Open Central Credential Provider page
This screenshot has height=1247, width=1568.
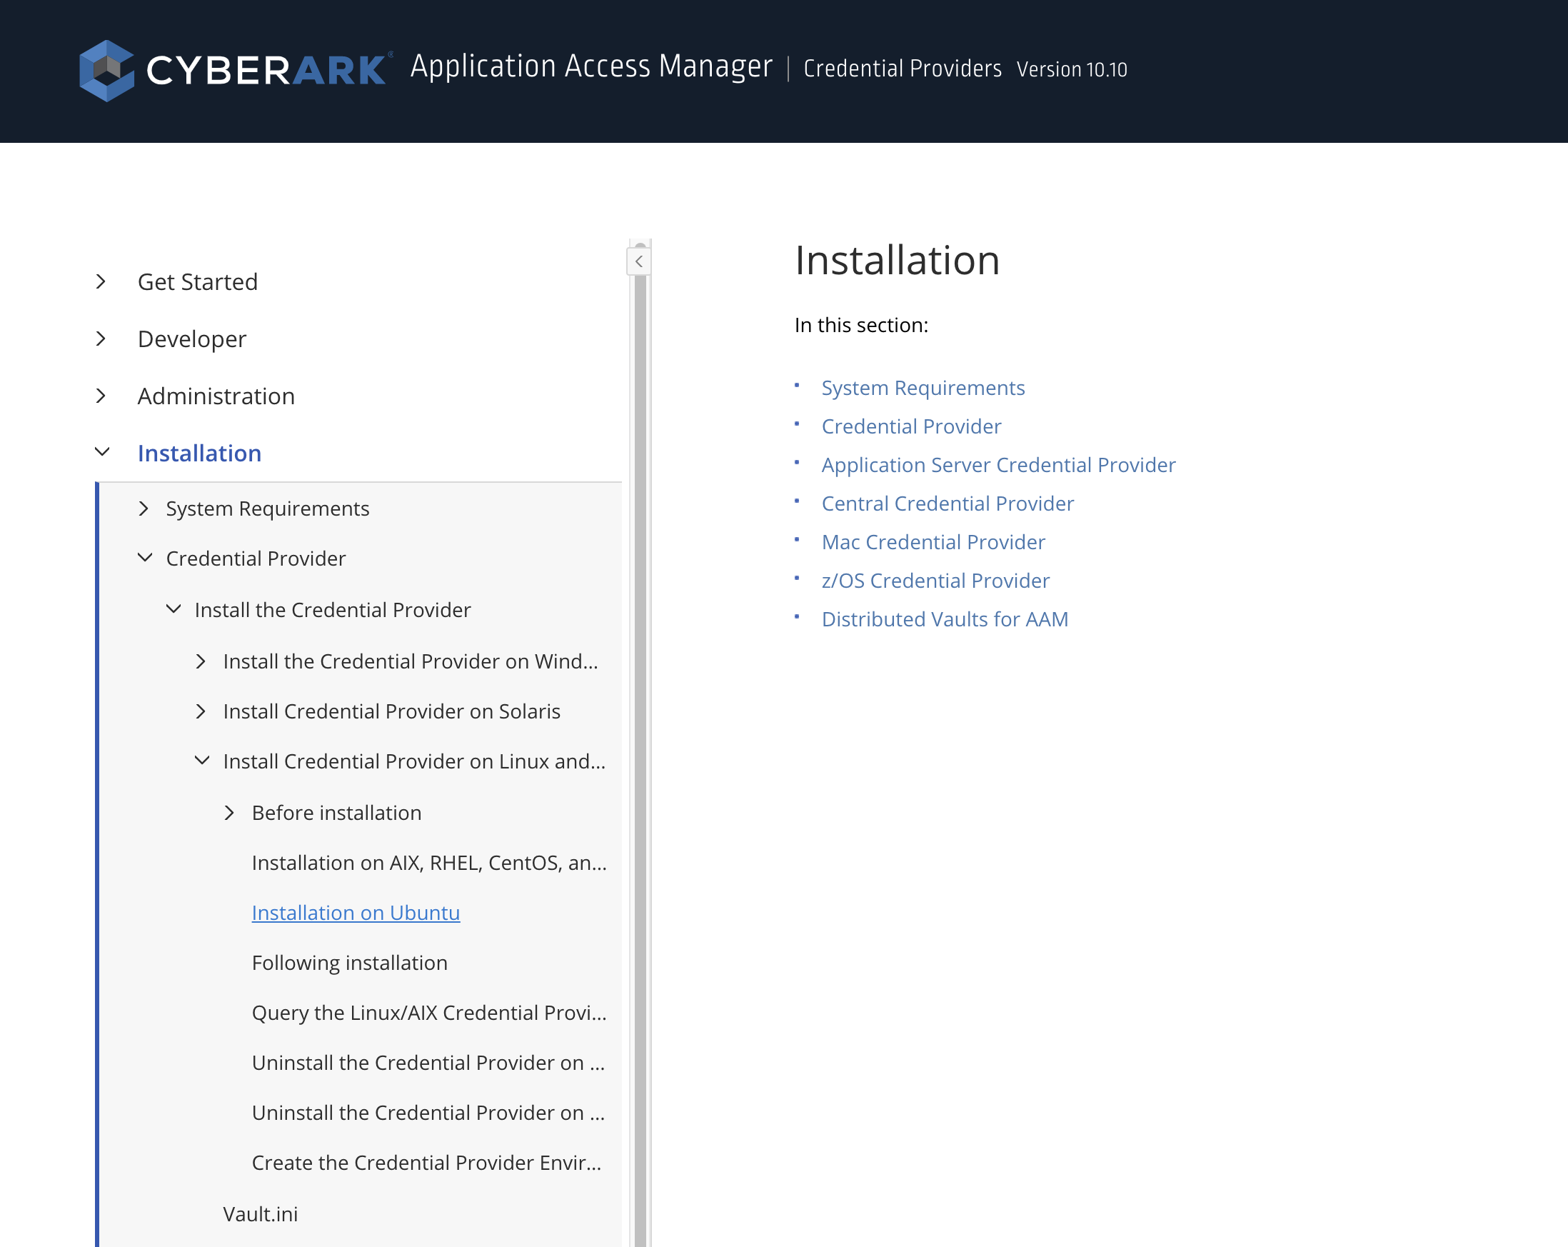(x=947, y=504)
